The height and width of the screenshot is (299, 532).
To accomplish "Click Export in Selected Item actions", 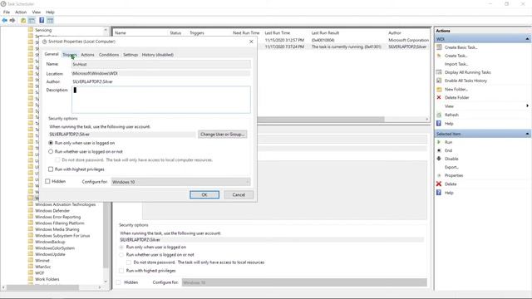I will click(451, 167).
